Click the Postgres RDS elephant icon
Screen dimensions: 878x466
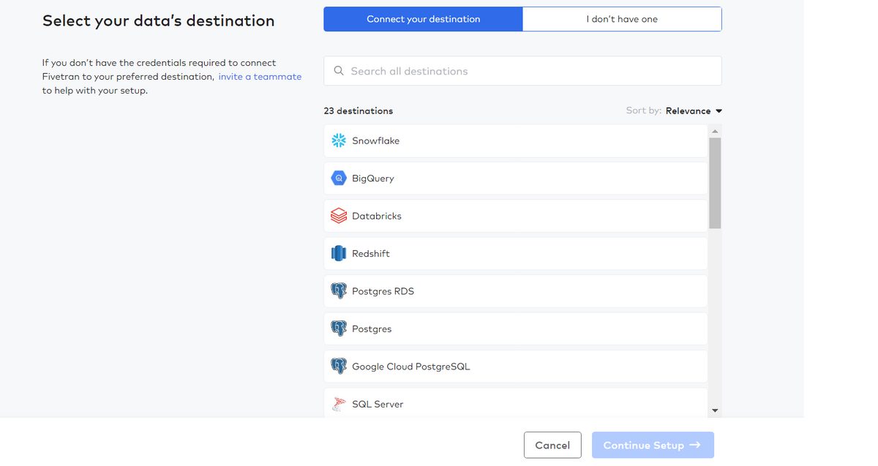[x=338, y=291]
